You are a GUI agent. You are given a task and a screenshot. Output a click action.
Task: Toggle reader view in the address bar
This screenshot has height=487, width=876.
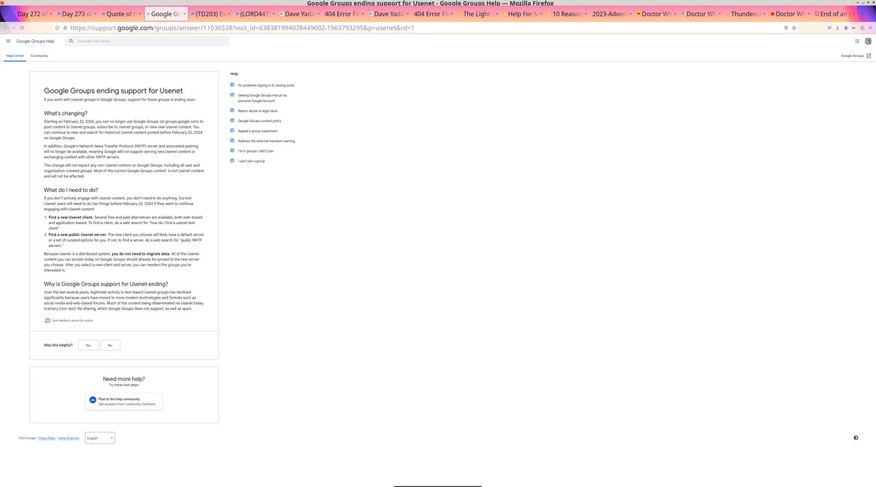pyautogui.click(x=786, y=28)
